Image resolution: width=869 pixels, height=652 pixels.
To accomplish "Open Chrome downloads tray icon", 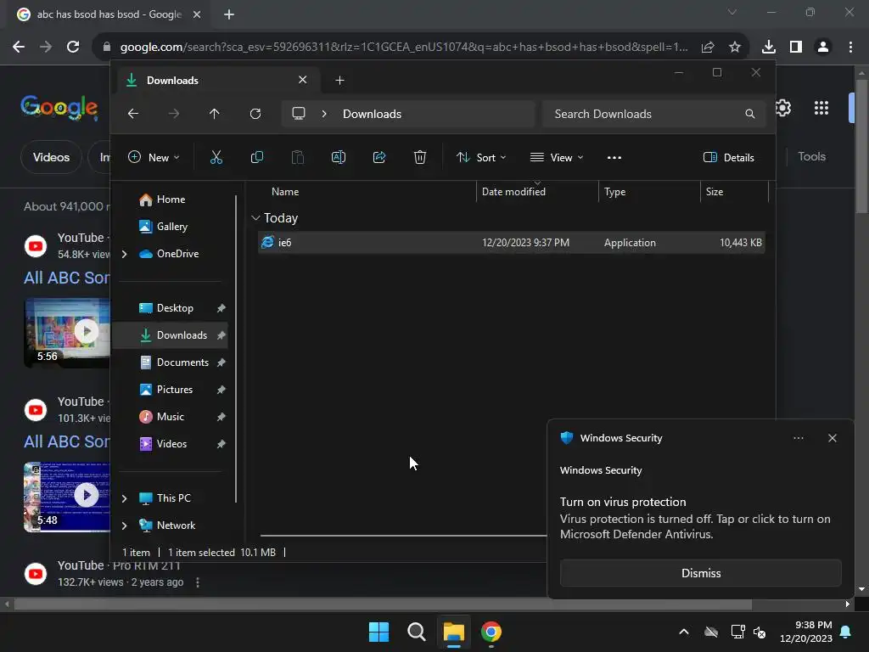I will [769, 48].
